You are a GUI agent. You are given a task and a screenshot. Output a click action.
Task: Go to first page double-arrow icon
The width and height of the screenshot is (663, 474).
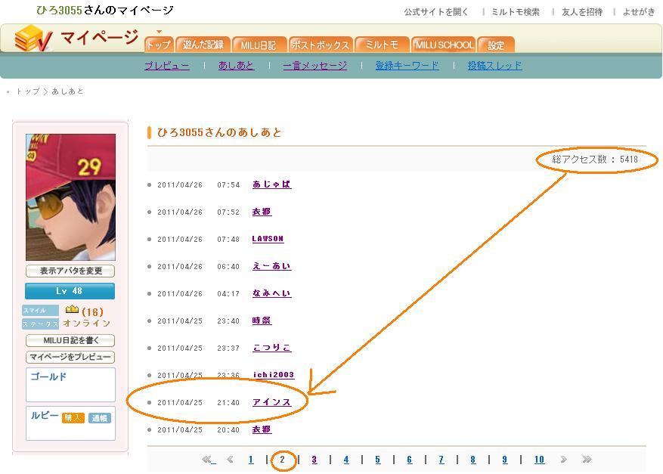(209, 459)
